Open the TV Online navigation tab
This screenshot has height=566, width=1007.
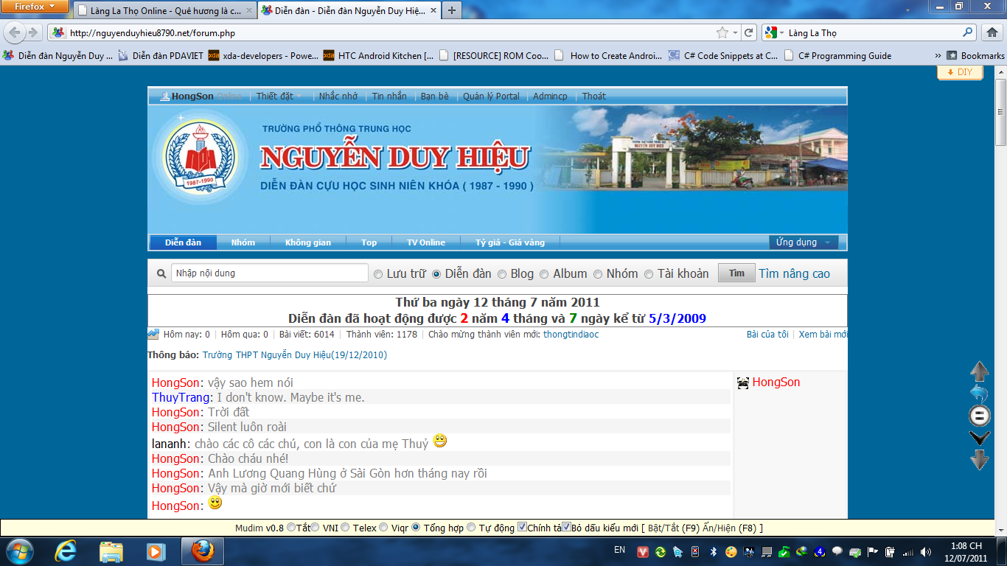click(426, 242)
